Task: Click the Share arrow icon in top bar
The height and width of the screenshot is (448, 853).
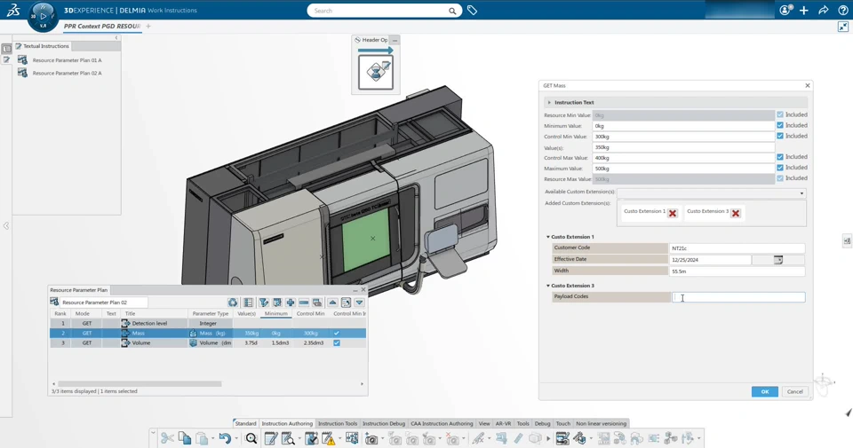Action: coord(824,11)
